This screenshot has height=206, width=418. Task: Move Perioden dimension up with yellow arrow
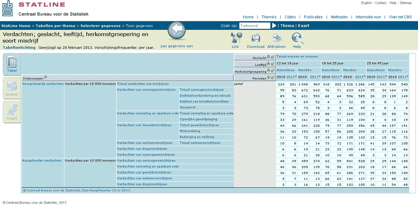[x=269, y=78]
